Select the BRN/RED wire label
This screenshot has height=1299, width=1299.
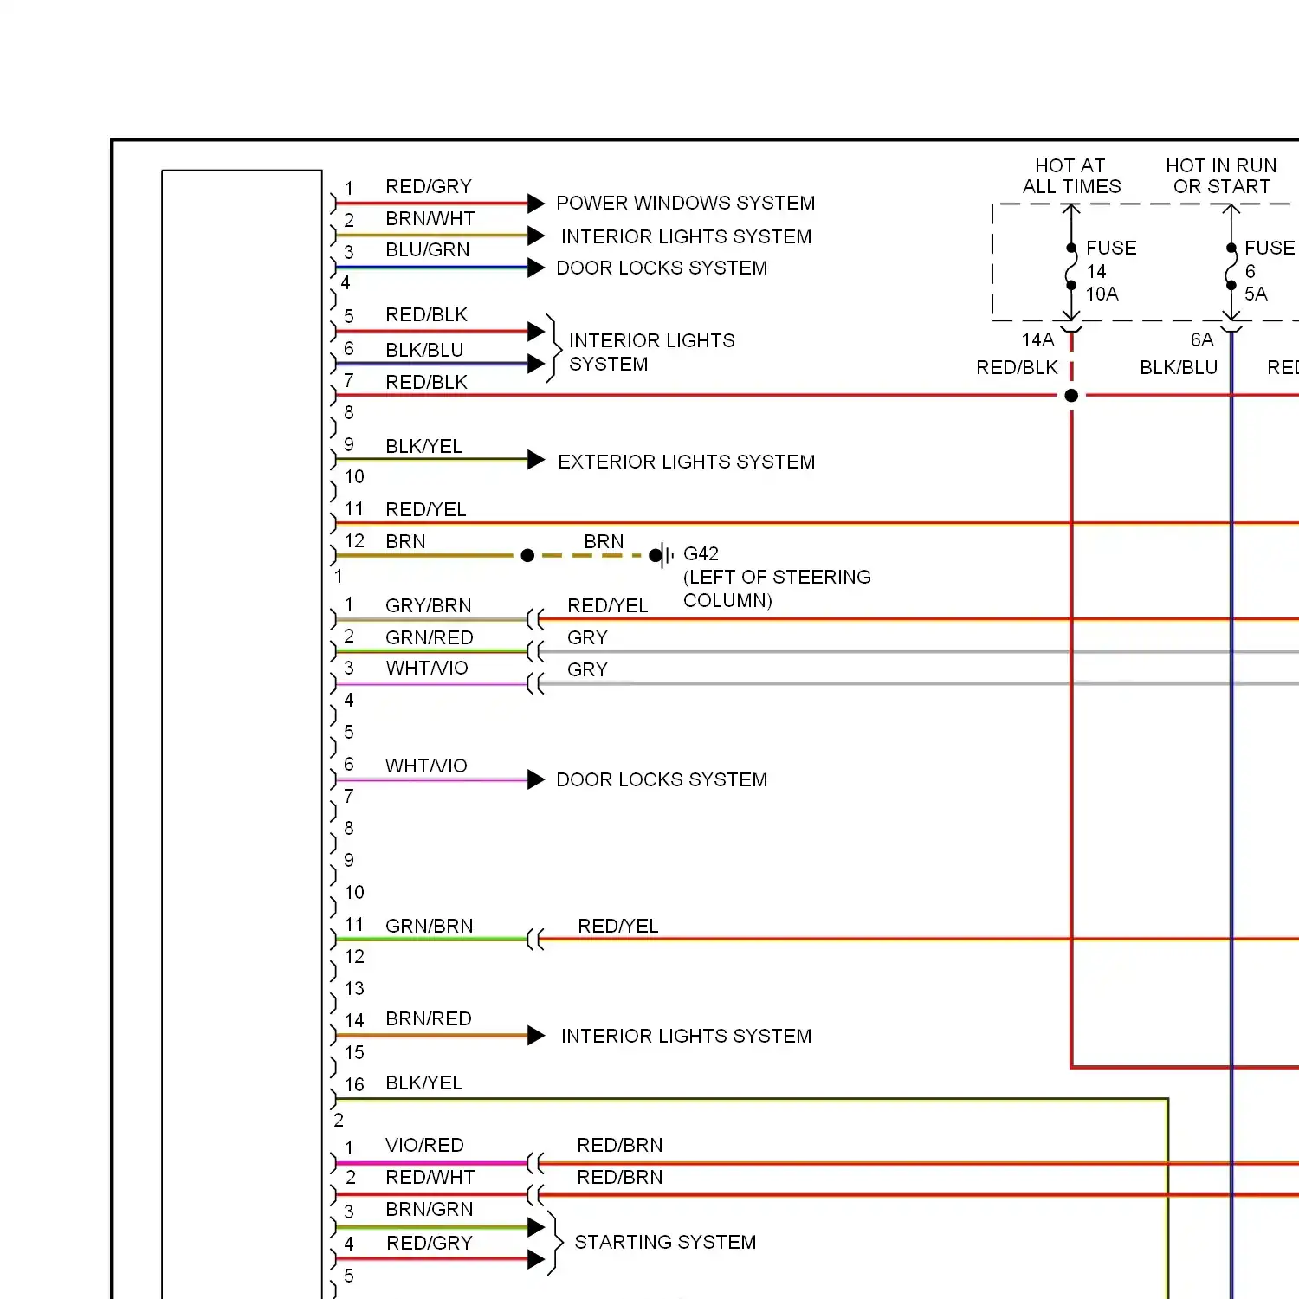point(428,1018)
